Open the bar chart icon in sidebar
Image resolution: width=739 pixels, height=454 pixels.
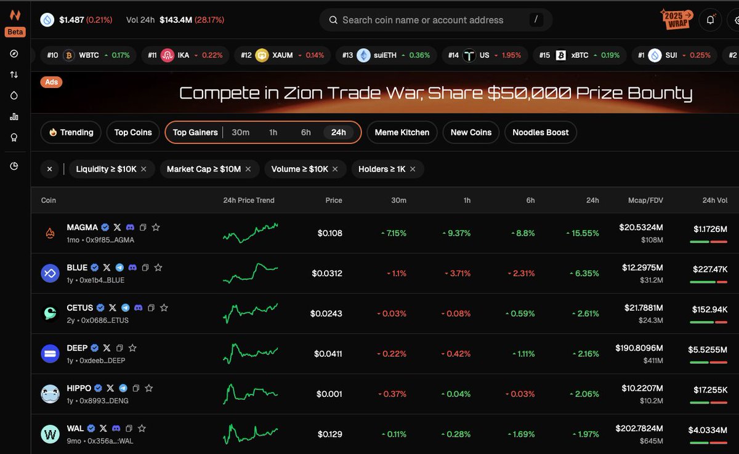tap(14, 116)
